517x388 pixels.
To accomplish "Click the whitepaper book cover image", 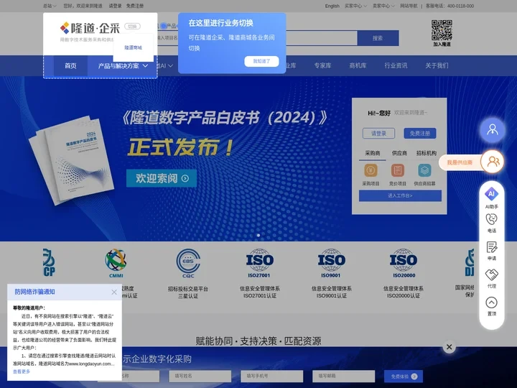I will click(x=71, y=160).
